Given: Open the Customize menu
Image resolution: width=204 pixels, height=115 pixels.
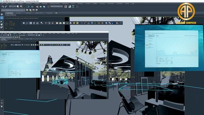Looking at the screenshot, I should pyautogui.click(x=119, y=4).
